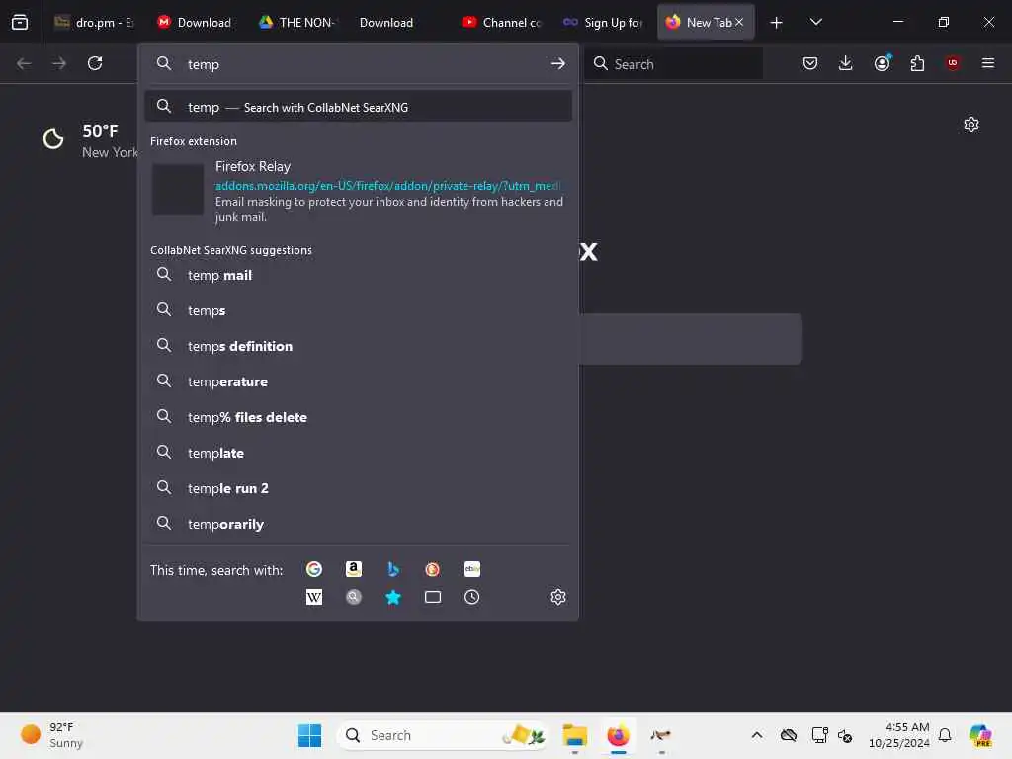
Task: Open the THE NON- Google Drive tab
Action: point(296,22)
